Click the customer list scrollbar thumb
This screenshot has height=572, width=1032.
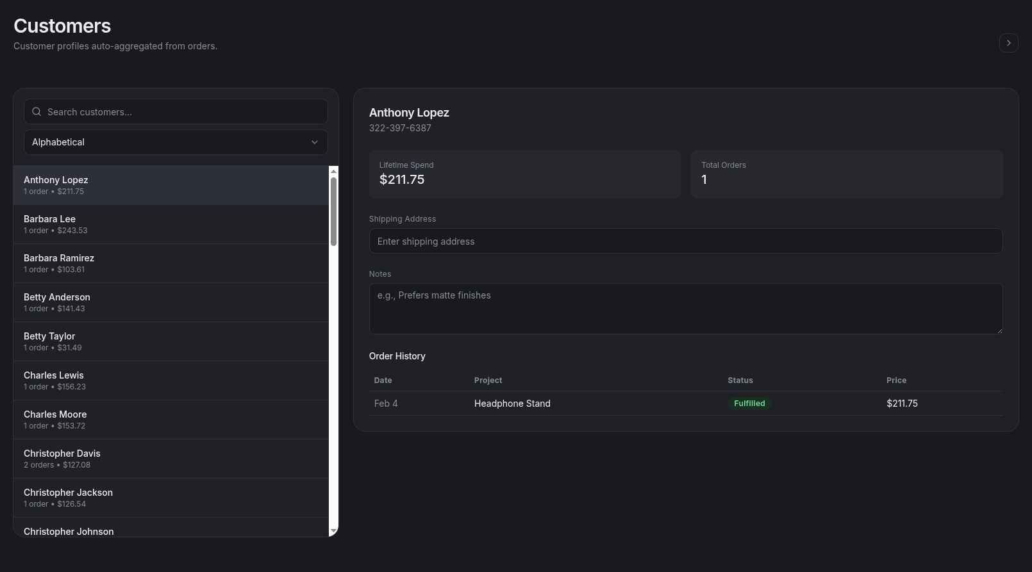tap(333, 211)
